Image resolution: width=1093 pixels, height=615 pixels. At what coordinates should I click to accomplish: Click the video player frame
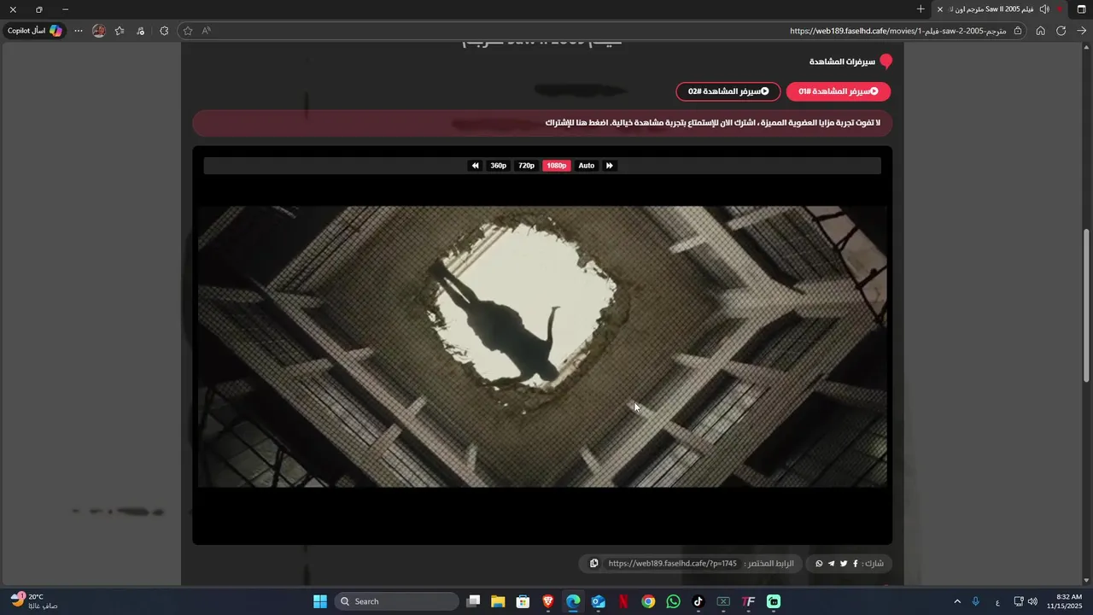tap(542, 346)
